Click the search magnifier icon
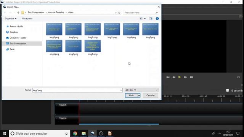This screenshot has width=244, height=137. [x=157, y=13]
